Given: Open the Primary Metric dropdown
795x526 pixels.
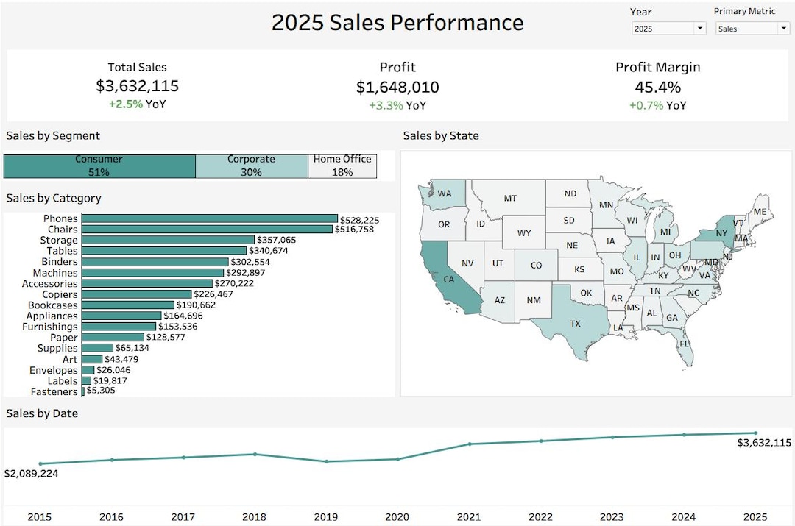Looking at the screenshot, I should coord(751,28).
